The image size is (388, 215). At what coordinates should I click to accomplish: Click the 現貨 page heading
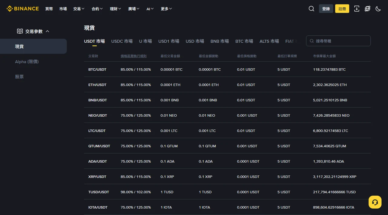(89, 28)
